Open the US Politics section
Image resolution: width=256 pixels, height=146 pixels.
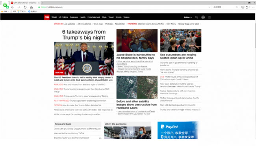[x=63, y=17]
